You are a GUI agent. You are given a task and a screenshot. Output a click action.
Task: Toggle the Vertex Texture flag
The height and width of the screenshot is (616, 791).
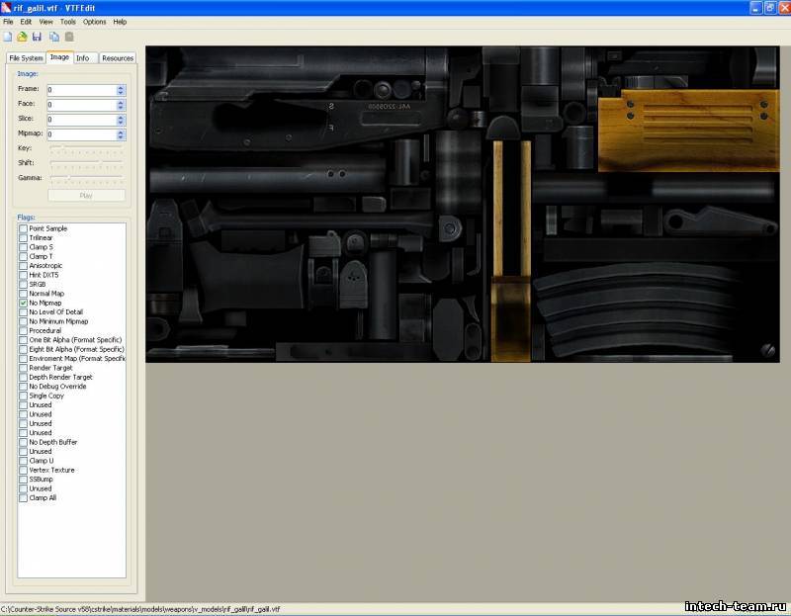click(x=23, y=471)
